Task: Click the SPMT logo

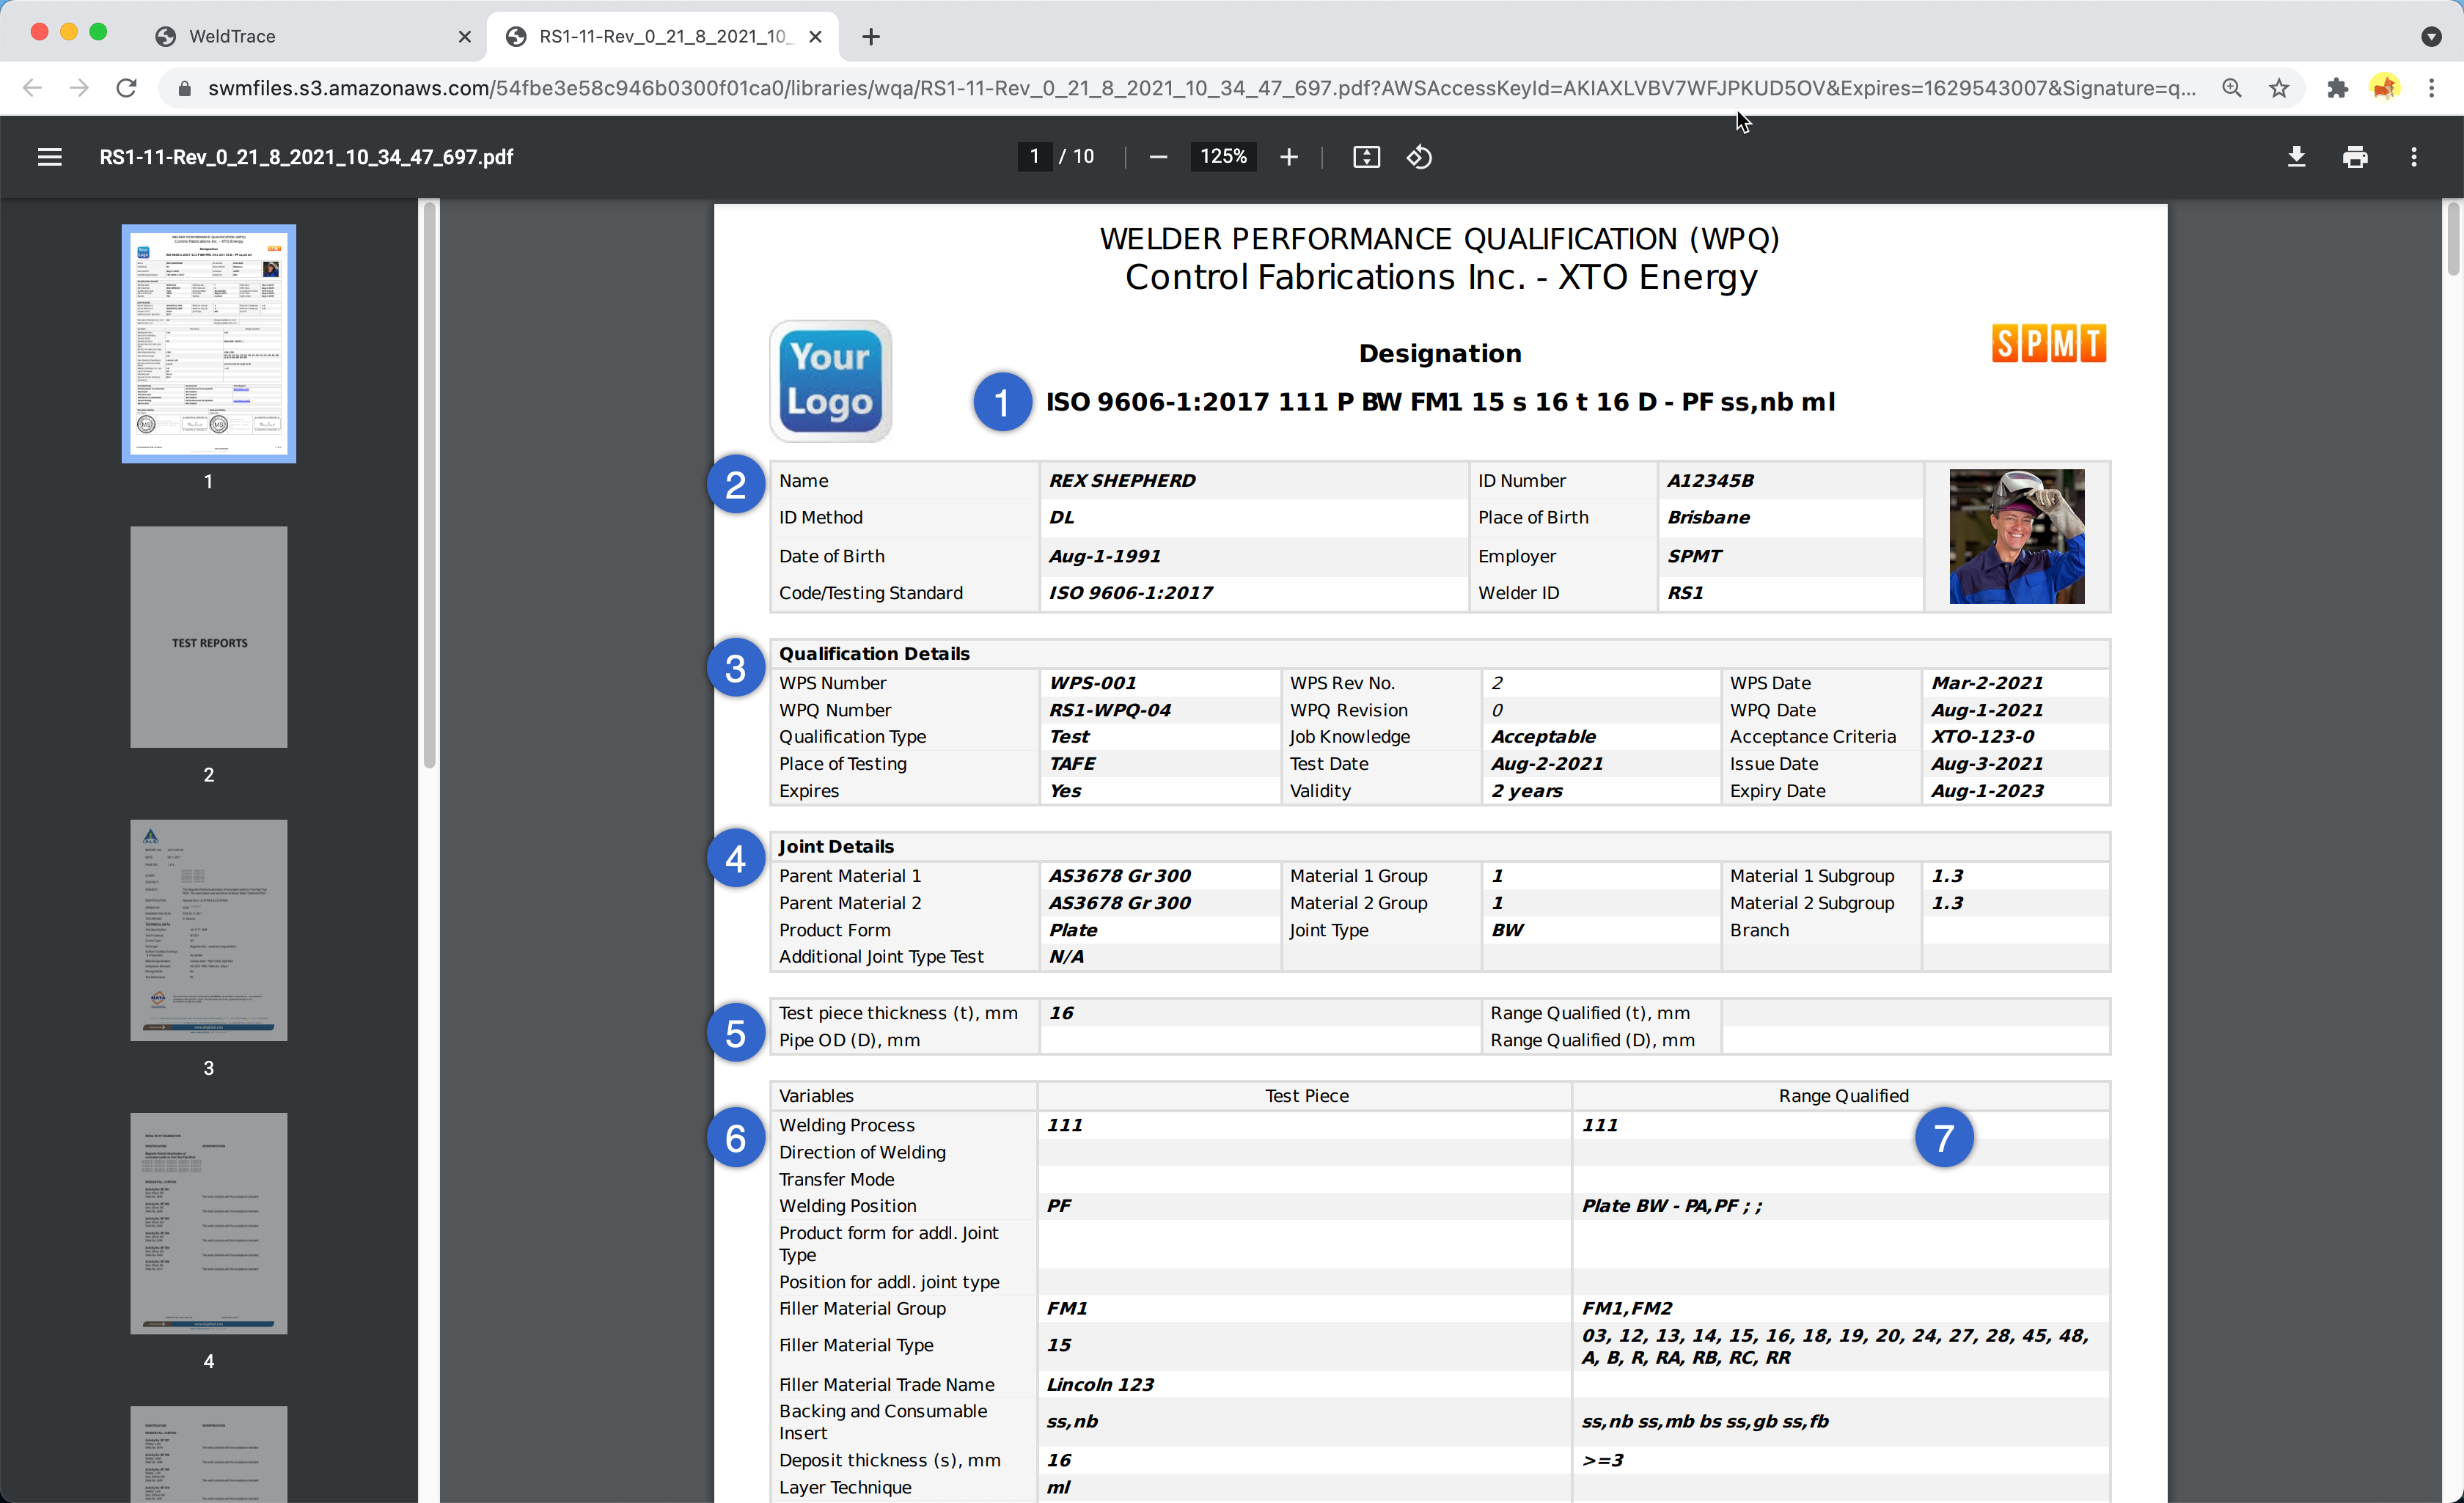Action: [x=2049, y=343]
